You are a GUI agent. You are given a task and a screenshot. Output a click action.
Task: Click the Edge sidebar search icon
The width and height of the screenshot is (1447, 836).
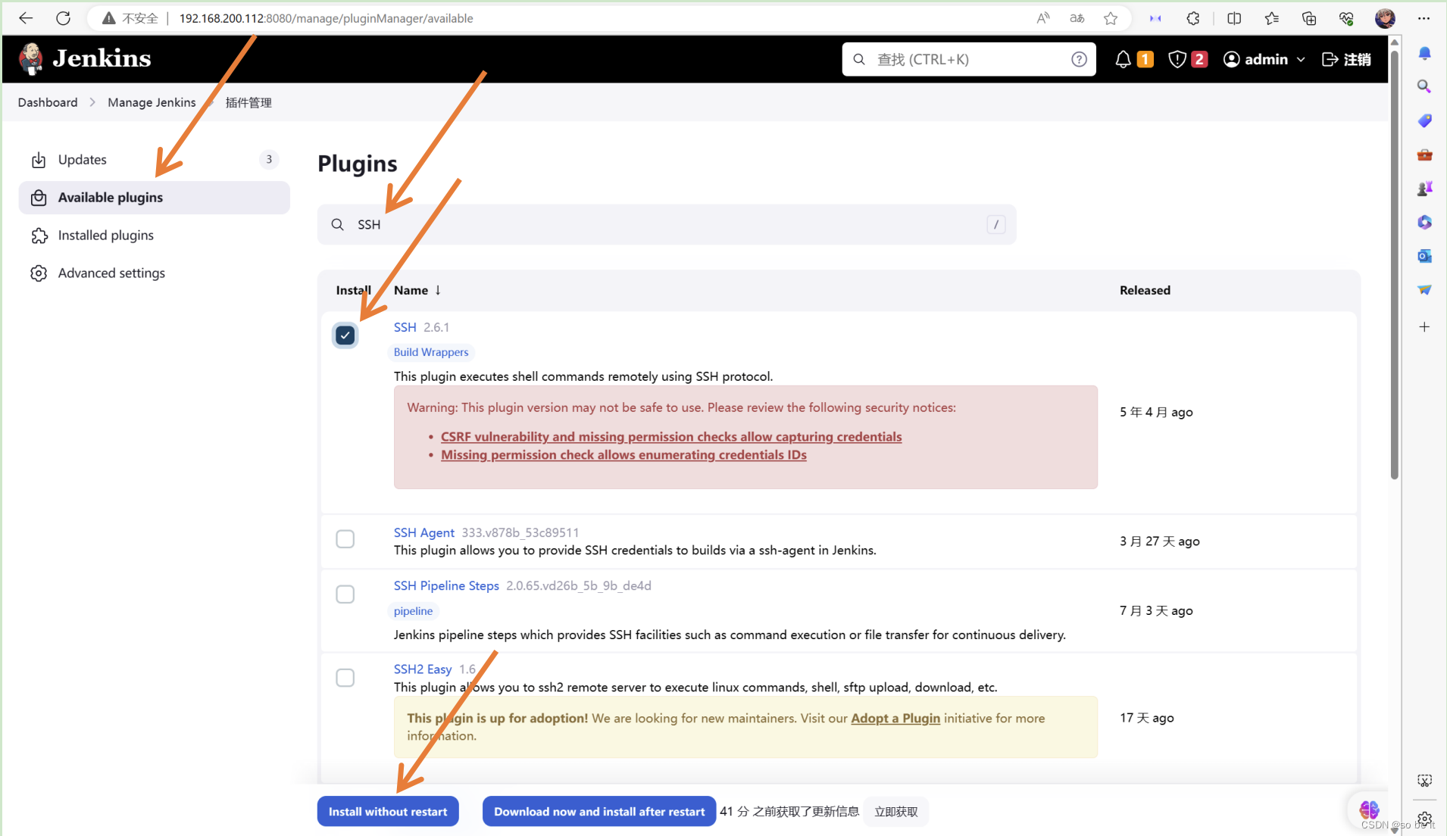[x=1425, y=86]
